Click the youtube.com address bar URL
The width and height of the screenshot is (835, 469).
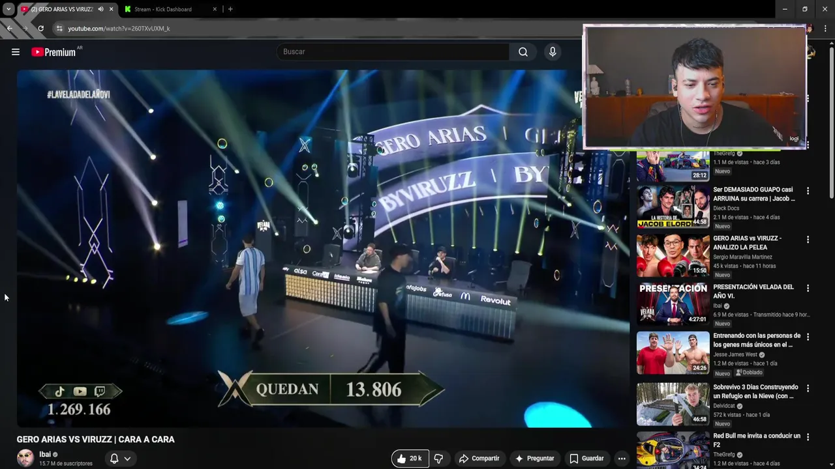[x=119, y=29]
